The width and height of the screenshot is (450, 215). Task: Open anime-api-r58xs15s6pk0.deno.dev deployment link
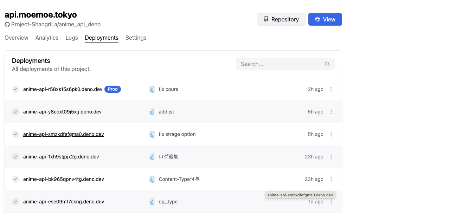63,89
